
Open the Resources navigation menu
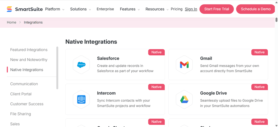coord(155,9)
